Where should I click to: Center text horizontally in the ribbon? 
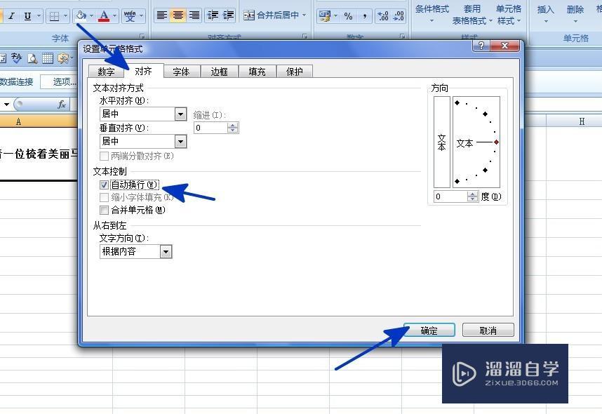pos(178,15)
